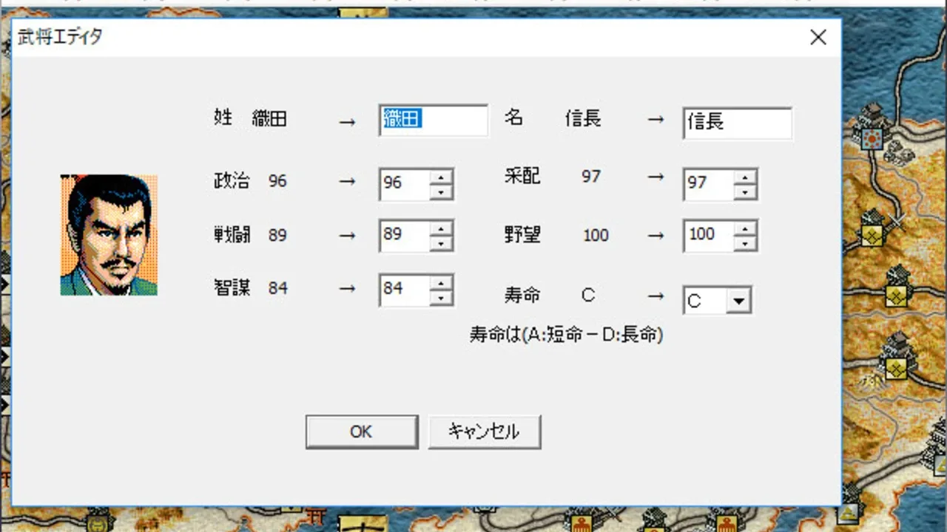Increase the 戦闘 value with up arrow
The height and width of the screenshot is (532, 947).
click(x=441, y=228)
